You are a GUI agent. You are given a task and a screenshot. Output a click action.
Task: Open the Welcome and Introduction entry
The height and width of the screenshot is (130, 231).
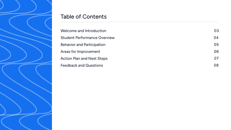point(83,31)
